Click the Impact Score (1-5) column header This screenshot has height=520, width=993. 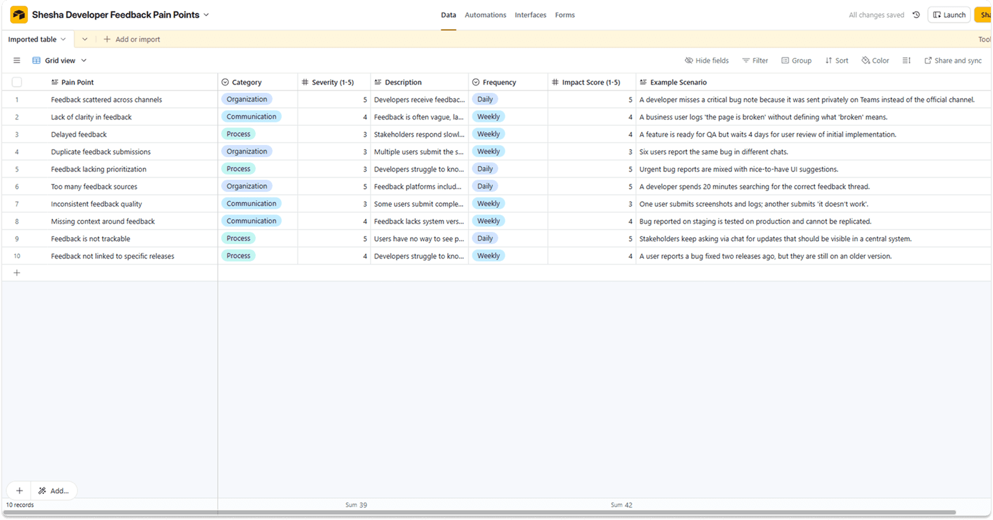(x=592, y=82)
